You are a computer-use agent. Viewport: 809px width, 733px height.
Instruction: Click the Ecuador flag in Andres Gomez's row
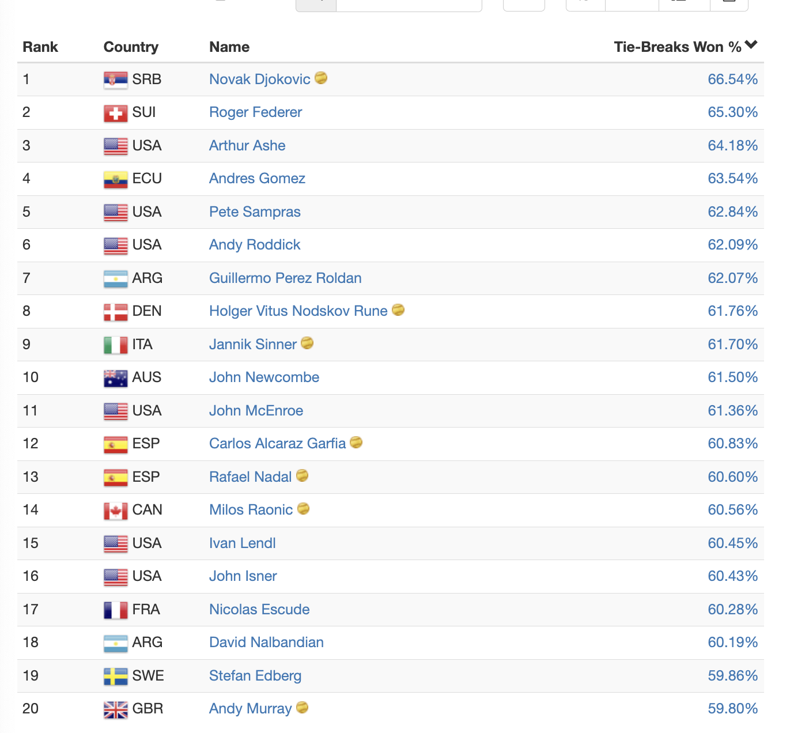pos(116,179)
